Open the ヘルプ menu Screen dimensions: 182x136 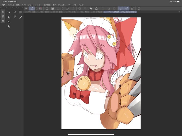pyautogui.click(x=81, y=5)
